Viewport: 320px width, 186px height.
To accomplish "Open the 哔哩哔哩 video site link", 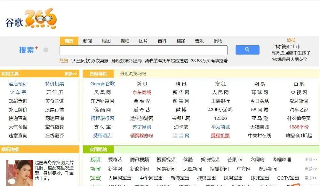I will (x=282, y=159).
